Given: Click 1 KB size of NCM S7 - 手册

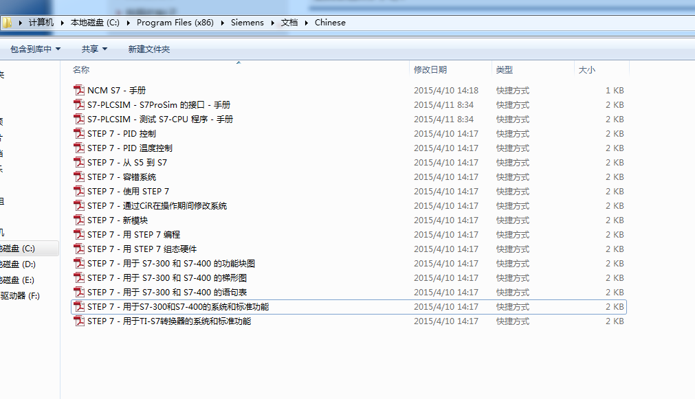Looking at the screenshot, I should pos(615,91).
